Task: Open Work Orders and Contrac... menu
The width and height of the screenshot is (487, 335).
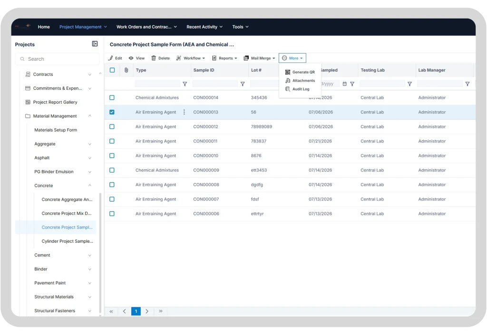Action: (x=146, y=27)
